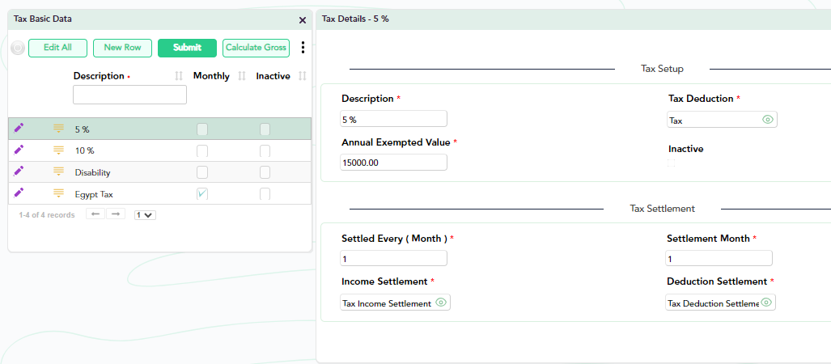Image resolution: width=831 pixels, height=364 pixels.
Task: Click the Deduction Settlement field
Action: point(721,303)
